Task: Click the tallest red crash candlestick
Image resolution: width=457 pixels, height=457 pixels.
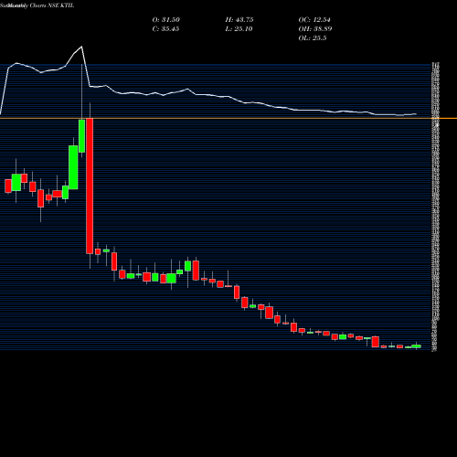Action: 90,186
